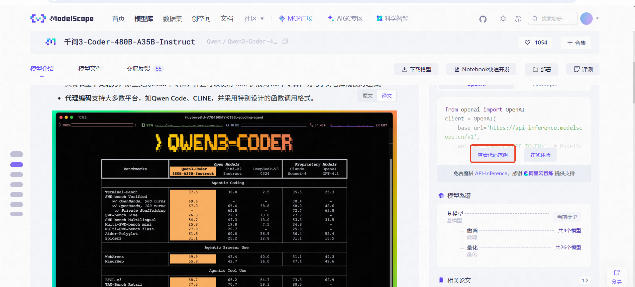Open the 创空间 nav item

point(201,19)
